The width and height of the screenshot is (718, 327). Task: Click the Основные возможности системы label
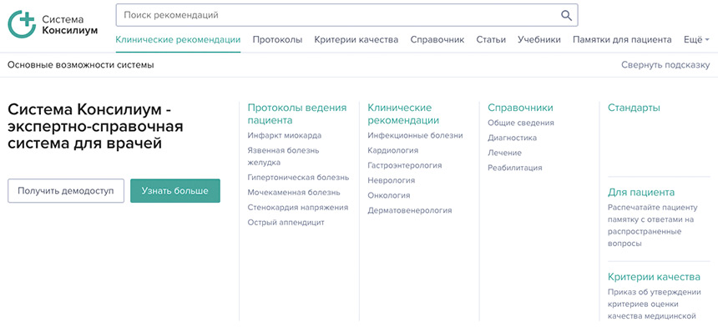tap(81, 65)
